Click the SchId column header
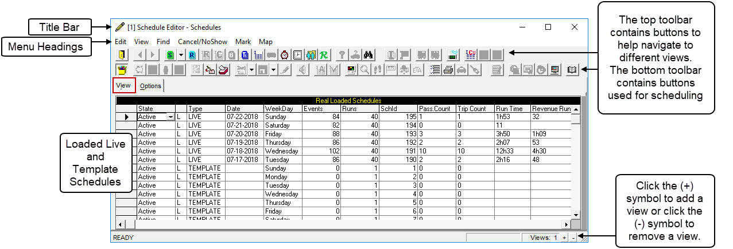 pos(398,108)
